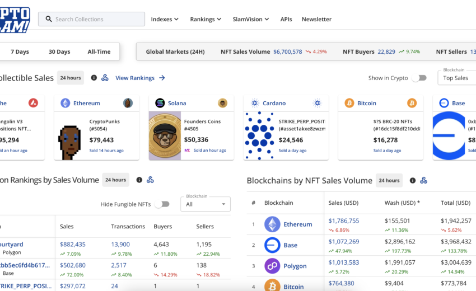476x291 pixels.
Task: Click webhook icon by Blockchains by NFT Sales Volume
Action: [424, 181]
